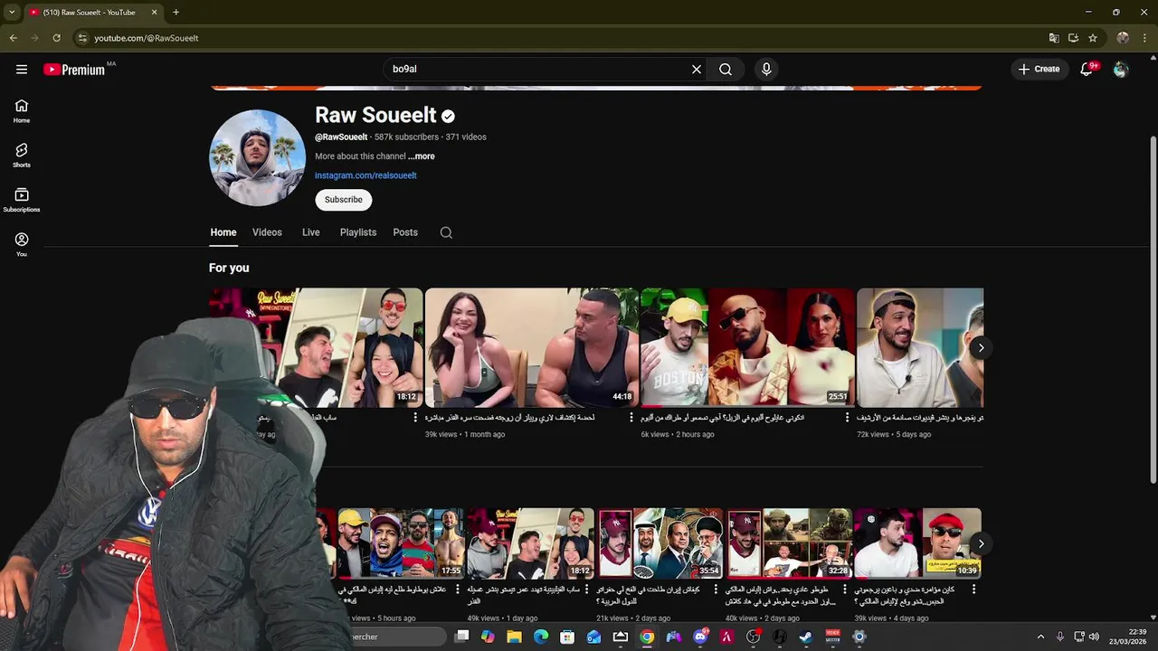Search within the channel using magnifier

coord(446,232)
